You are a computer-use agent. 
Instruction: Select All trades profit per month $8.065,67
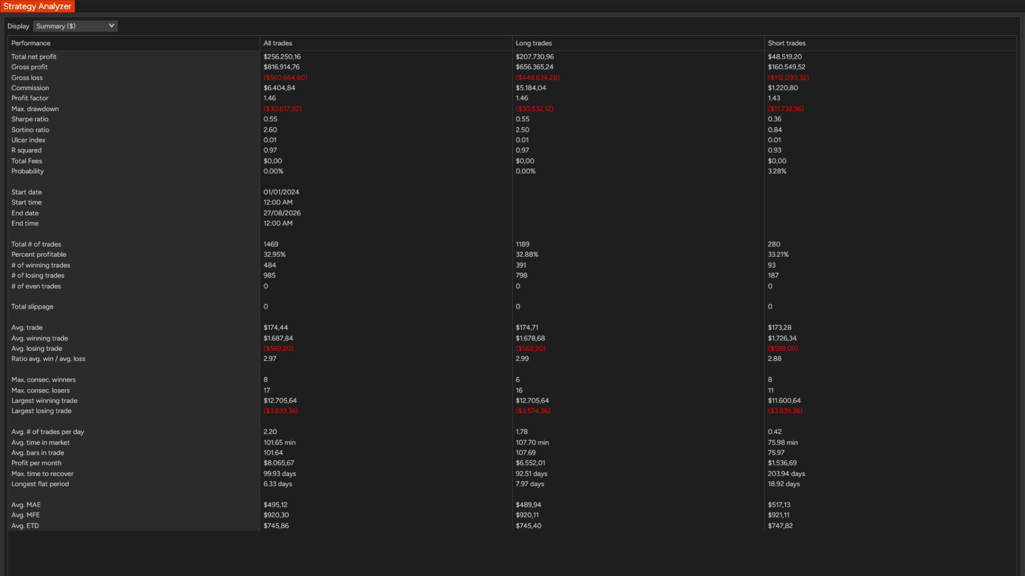(278, 463)
